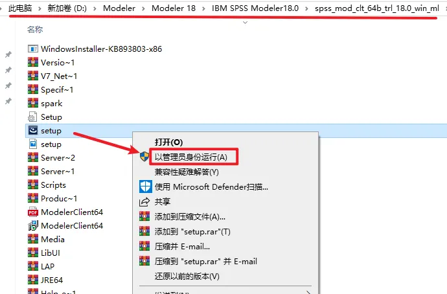This screenshot has width=447, height=294.
Task: Expand chevron after IBM SPSS Modeler18.0
Action: 306,8
